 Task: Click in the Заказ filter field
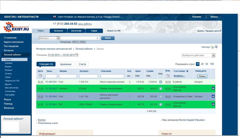click(x=51, y=76)
